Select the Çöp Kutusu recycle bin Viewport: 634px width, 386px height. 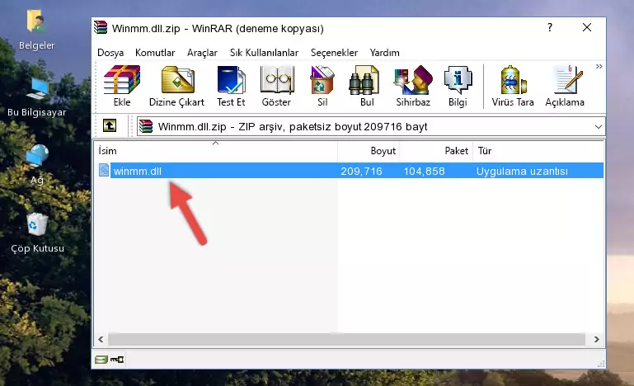click(37, 233)
